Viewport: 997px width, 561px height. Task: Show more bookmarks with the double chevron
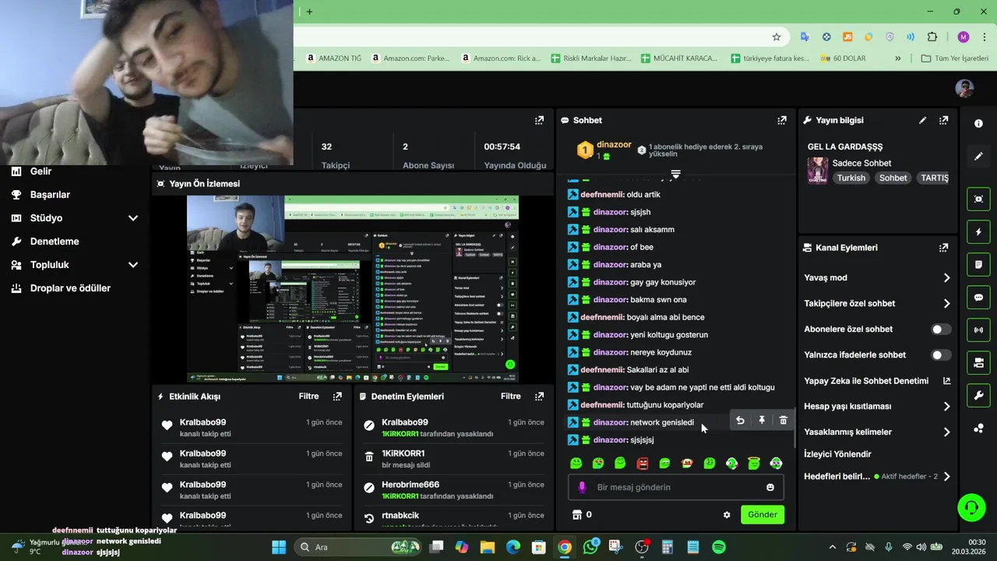pyautogui.click(x=898, y=58)
